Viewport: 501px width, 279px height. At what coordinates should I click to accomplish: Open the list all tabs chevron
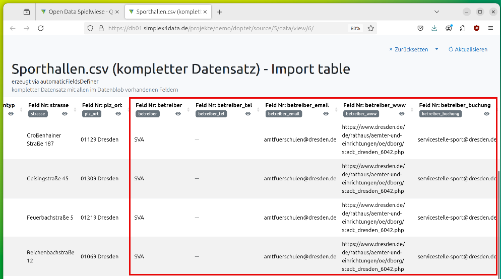click(x=437, y=12)
